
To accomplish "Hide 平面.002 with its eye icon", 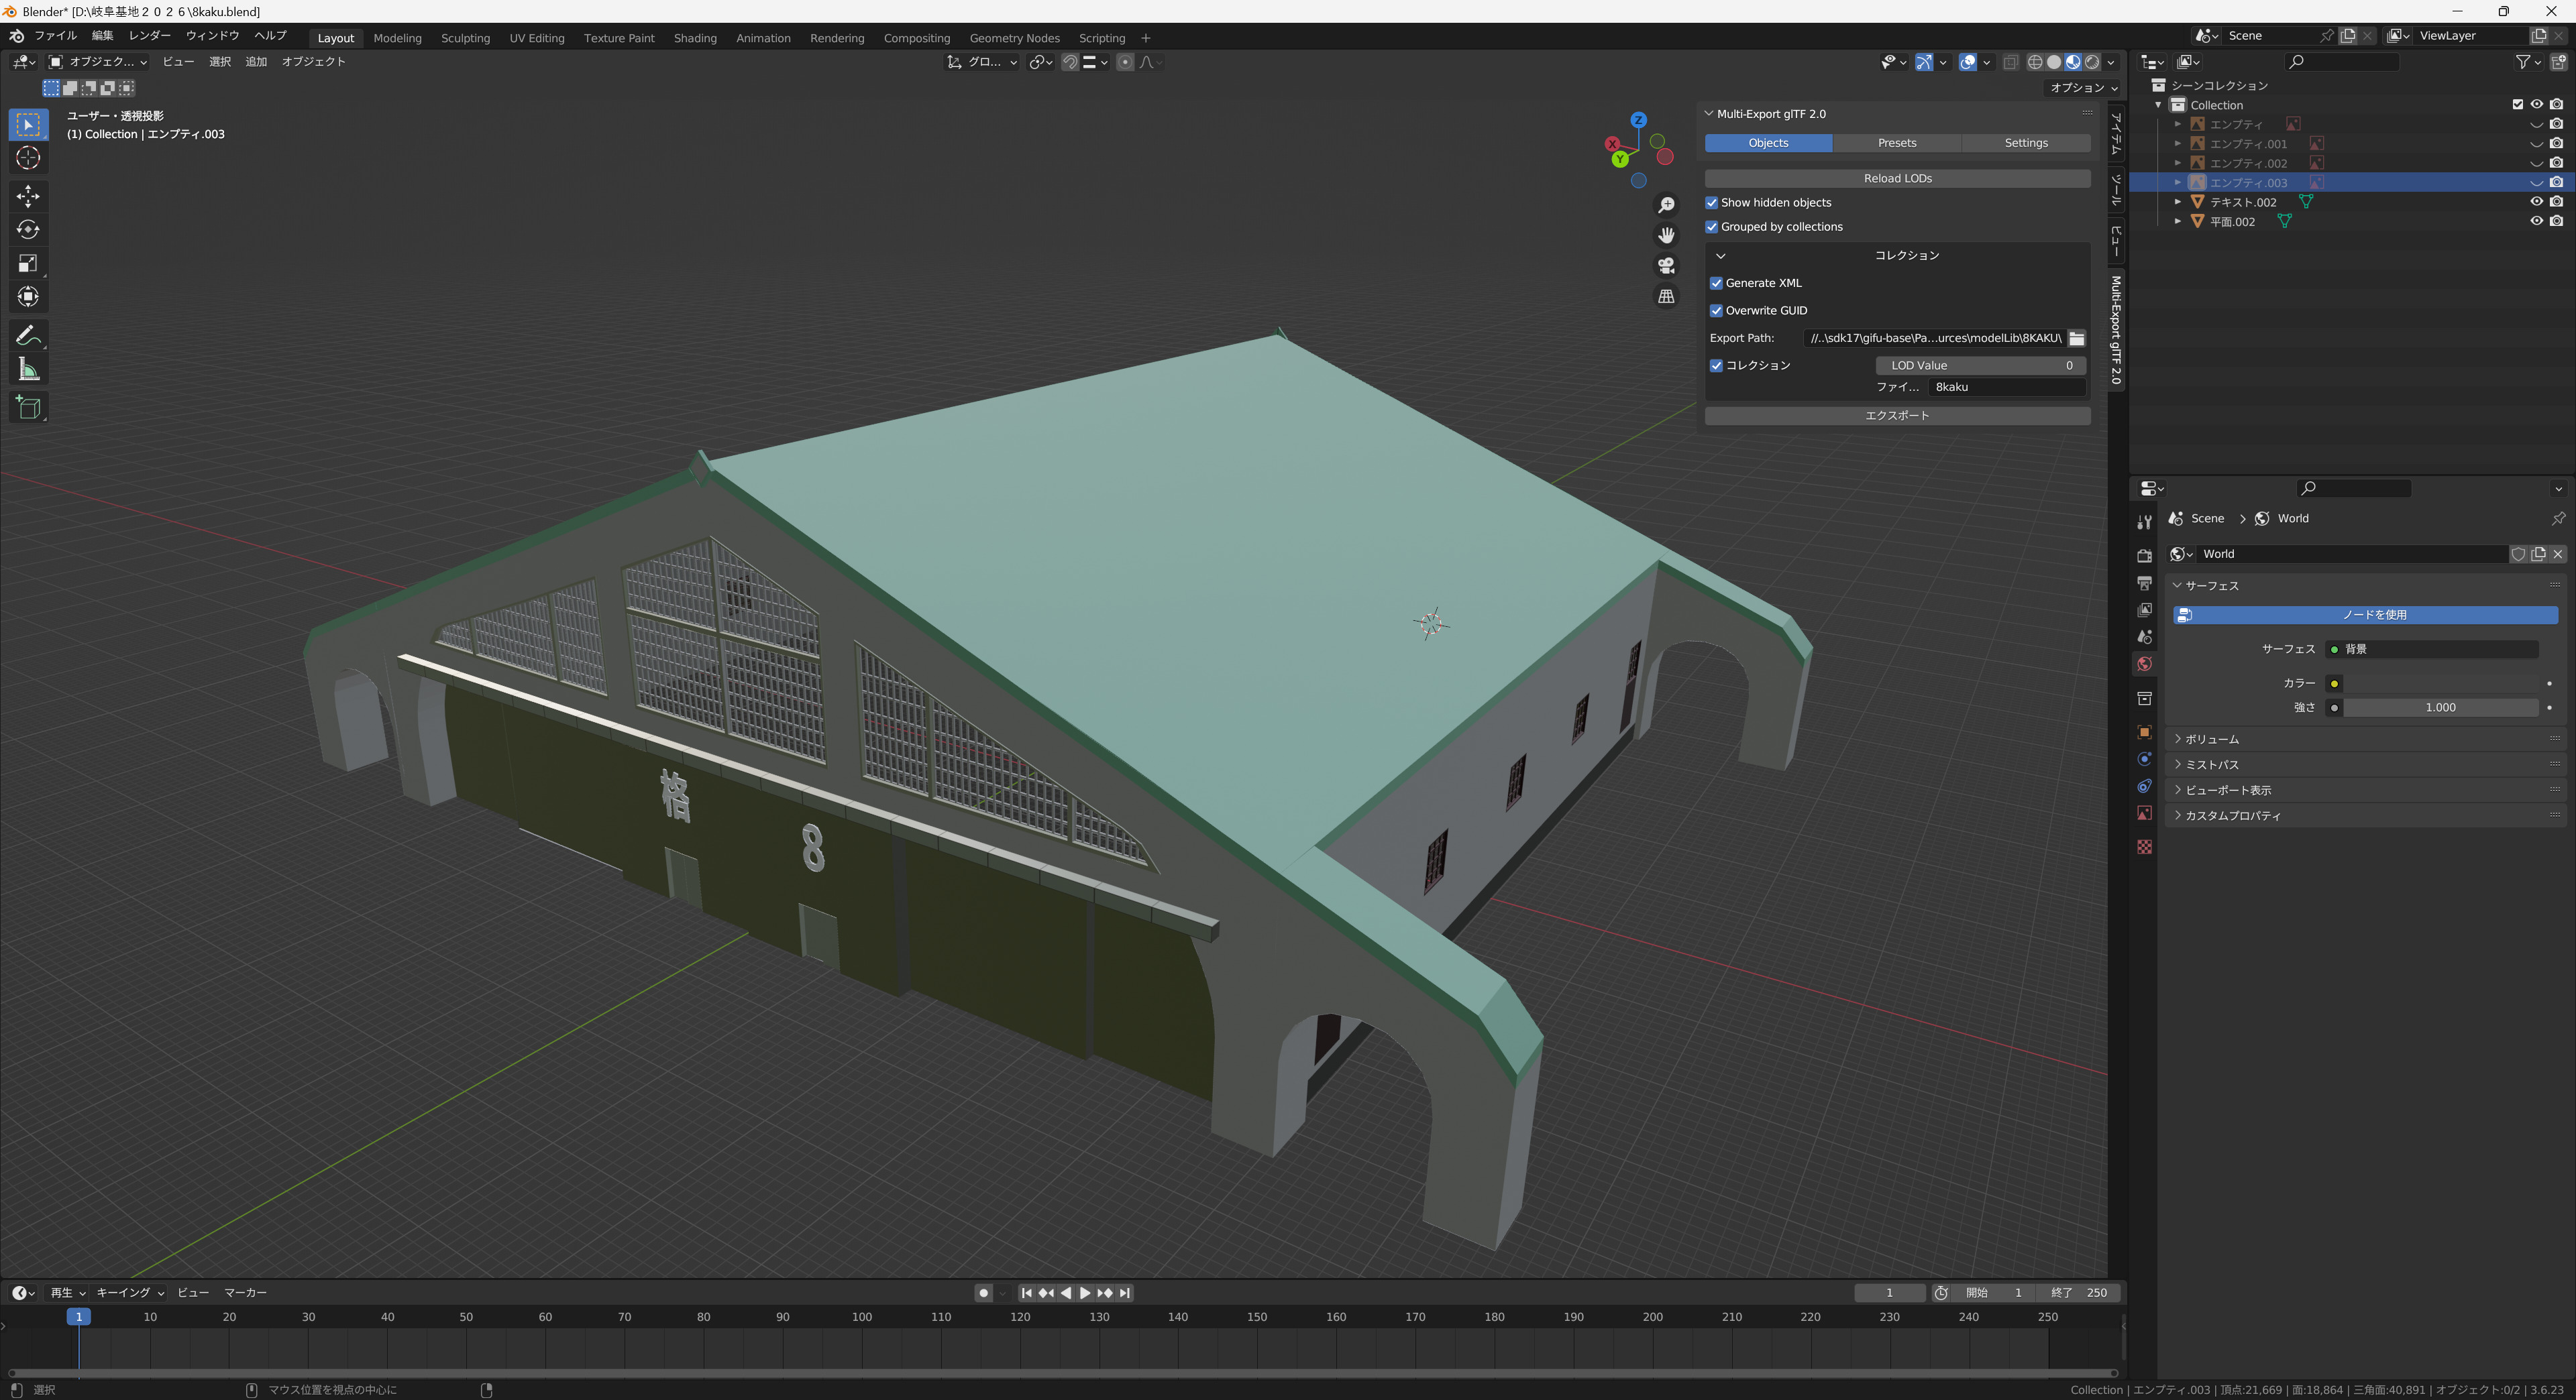I will [x=2536, y=221].
